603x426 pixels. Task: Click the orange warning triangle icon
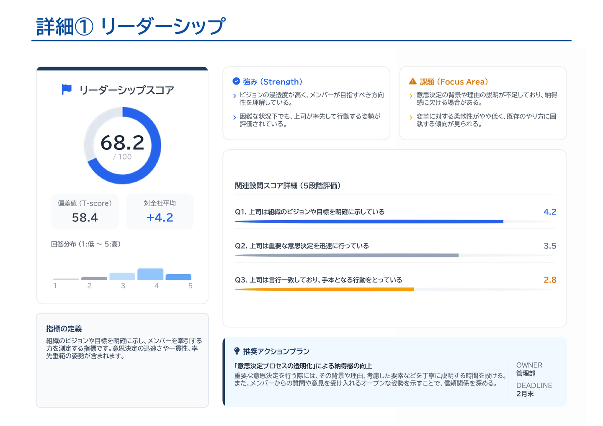pos(413,81)
